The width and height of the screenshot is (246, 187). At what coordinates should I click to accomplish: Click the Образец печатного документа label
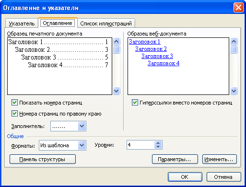tap(45, 34)
